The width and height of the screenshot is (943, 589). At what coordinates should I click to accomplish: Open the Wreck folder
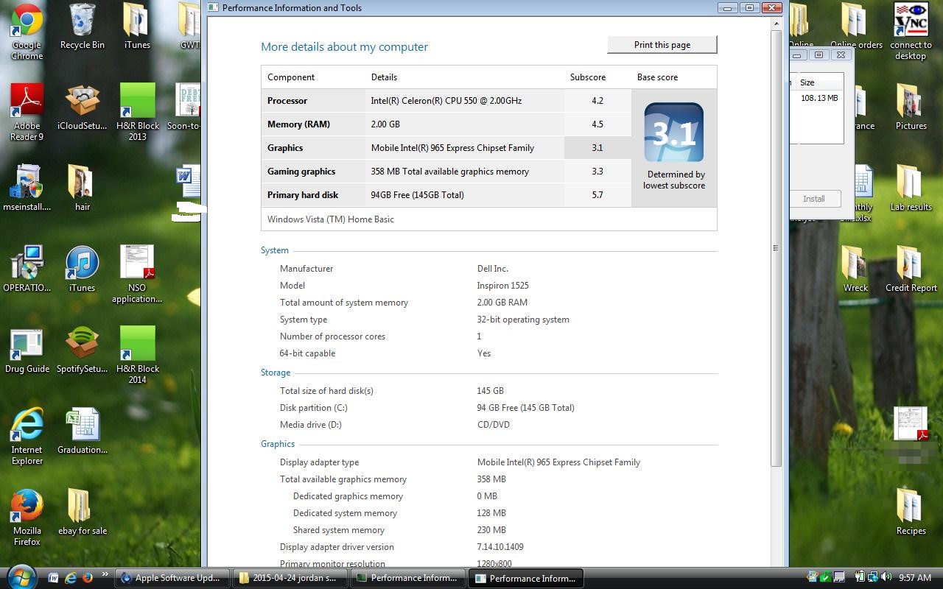(x=855, y=269)
